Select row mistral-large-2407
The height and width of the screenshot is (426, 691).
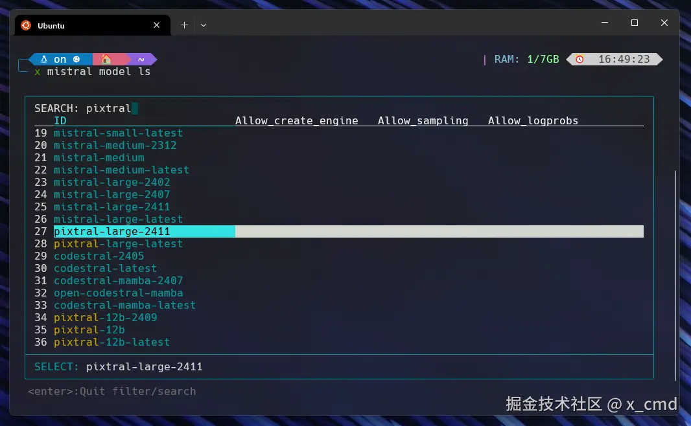click(x=339, y=194)
